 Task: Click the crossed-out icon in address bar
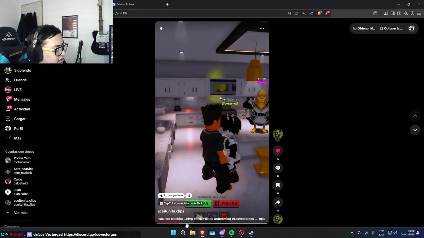[x=289, y=13]
